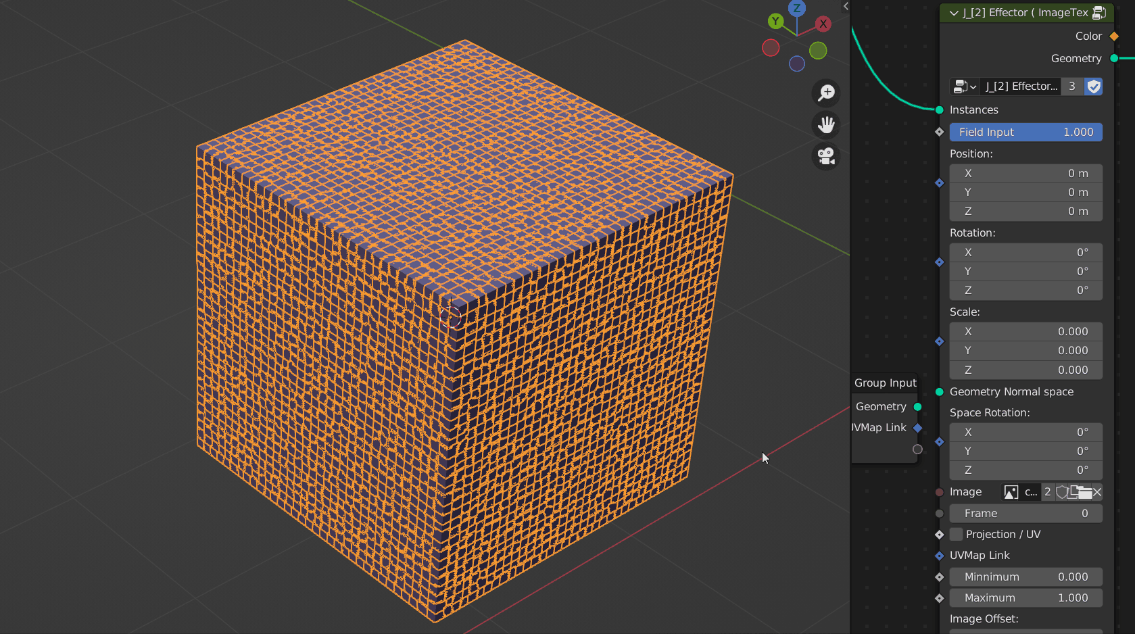Click the Z axis on the navigation gizmo
Viewport: 1135px width, 634px height.
(x=796, y=9)
